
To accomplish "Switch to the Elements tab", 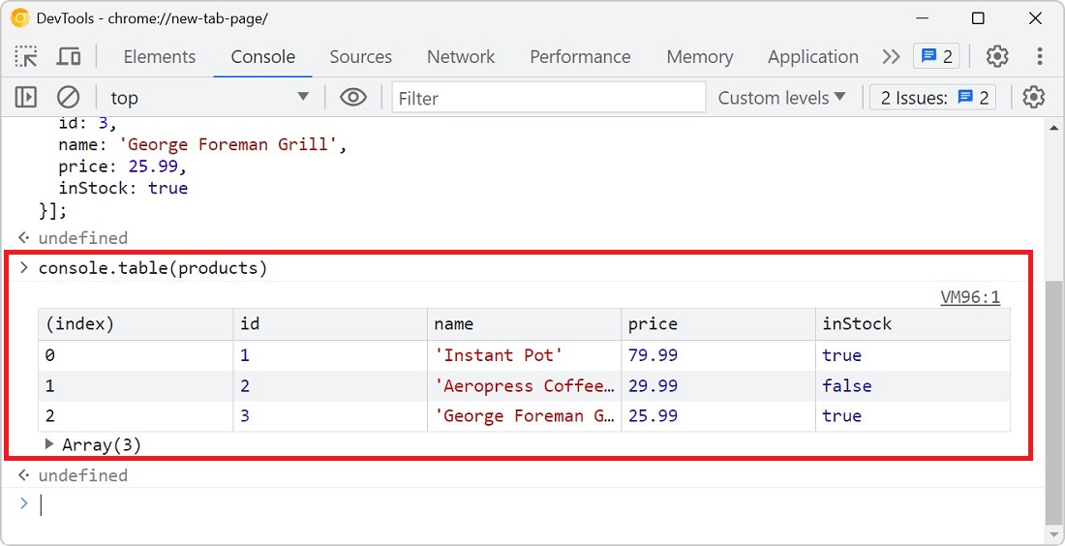I will [160, 57].
